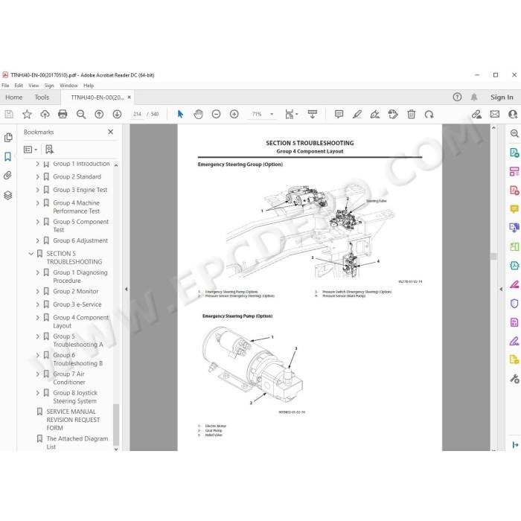Click the bookmarks panel vertical scrollbar
Viewport: 521px width, 521px height.
click(x=116, y=424)
